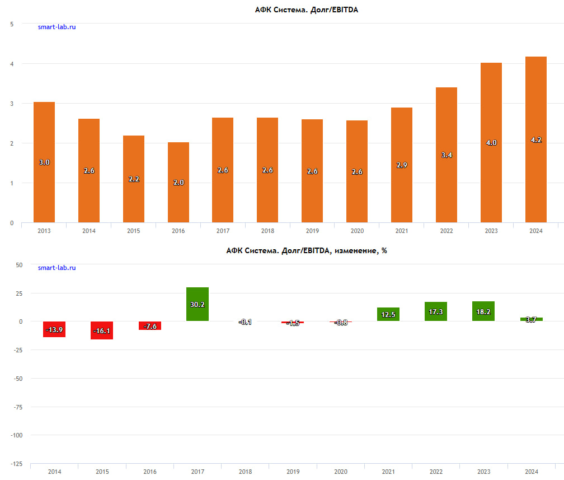Click the y-axis value 5 in top chart
Viewport: 564px width, 480px height.
12,24
